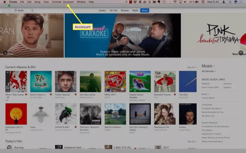See all Current Albums & EPs
The image size is (246, 153).
[192, 68]
